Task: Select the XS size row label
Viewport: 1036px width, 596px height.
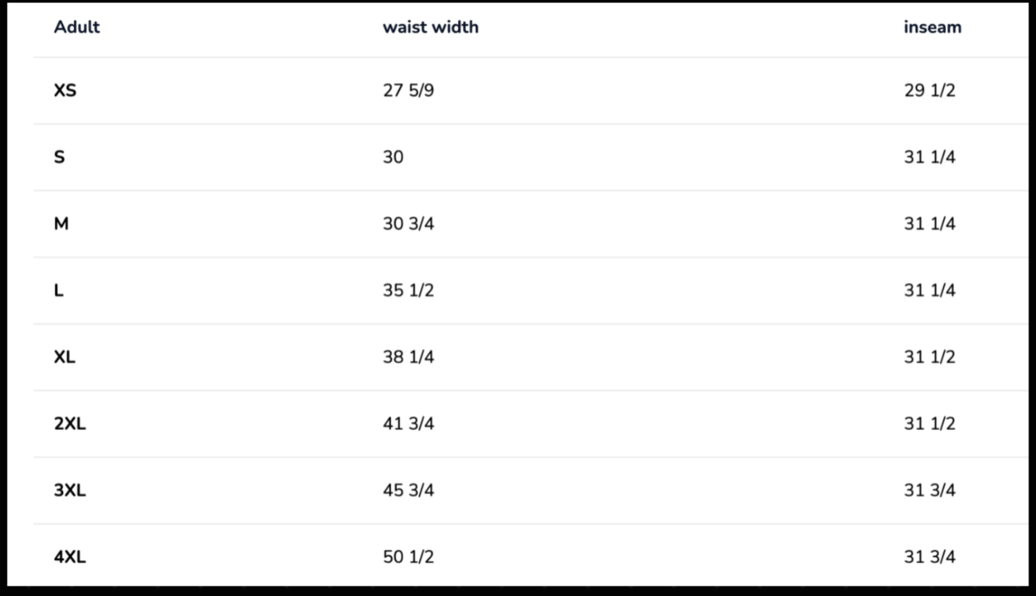Action: 65,90
